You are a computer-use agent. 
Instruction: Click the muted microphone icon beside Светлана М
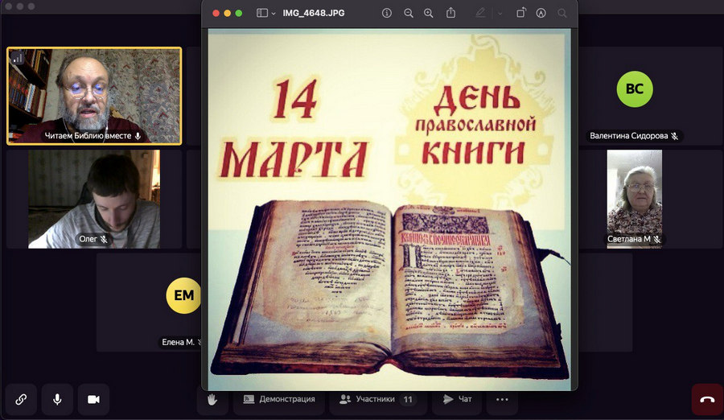coord(656,239)
